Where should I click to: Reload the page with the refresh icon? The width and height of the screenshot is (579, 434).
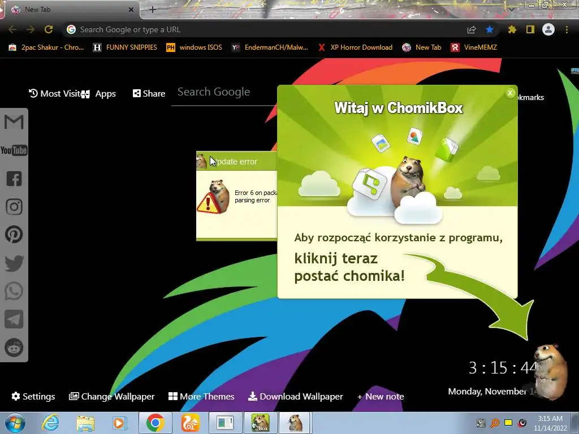49,29
